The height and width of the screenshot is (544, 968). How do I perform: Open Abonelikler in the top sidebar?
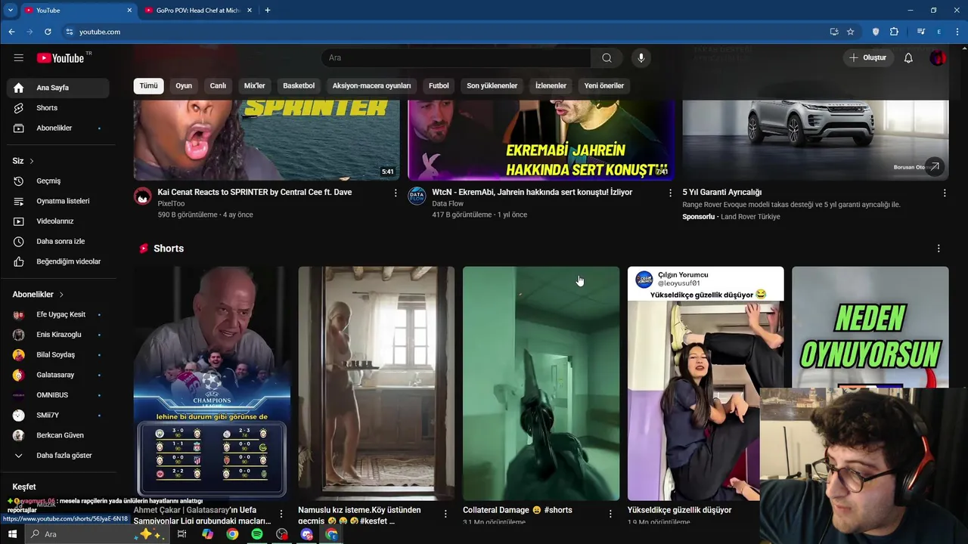pos(57,128)
